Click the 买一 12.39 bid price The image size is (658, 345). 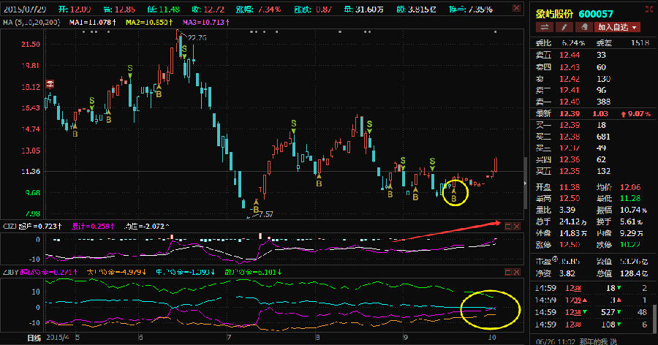pos(570,125)
